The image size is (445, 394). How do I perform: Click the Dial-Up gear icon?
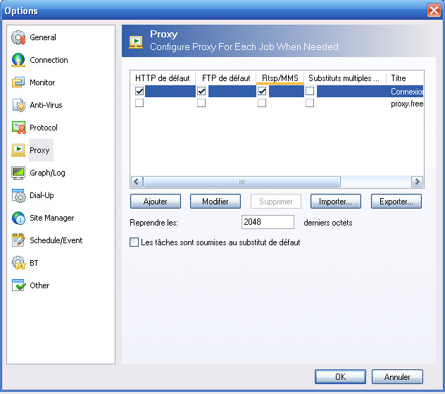(18, 196)
